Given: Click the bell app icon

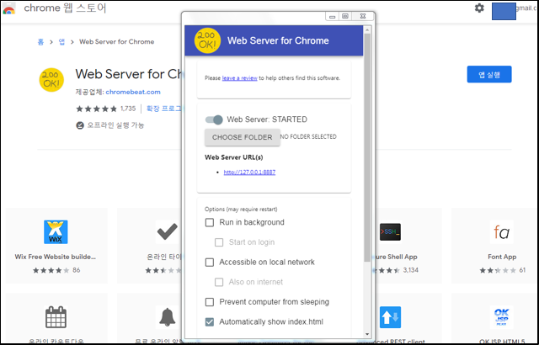Looking at the screenshot, I should tap(167, 317).
